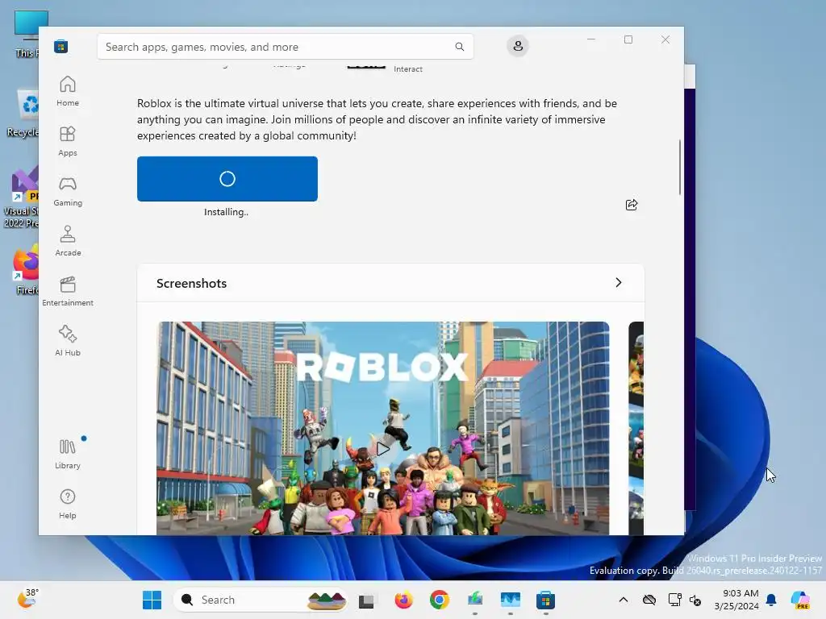Click the cloud sync off tray icon
The width and height of the screenshot is (826, 619).
coord(649,600)
